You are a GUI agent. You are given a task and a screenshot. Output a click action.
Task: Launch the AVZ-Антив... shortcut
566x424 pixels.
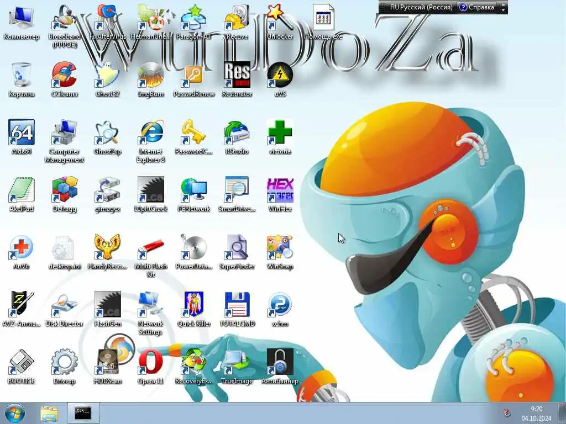coord(22,309)
